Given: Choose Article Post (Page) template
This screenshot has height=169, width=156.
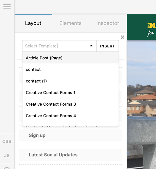Looking at the screenshot, I should click(x=70, y=58).
